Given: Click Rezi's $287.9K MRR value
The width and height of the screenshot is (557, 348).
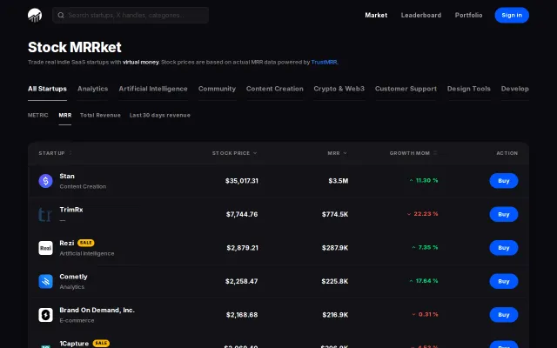Looking at the screenshot, I should [335, 248].
